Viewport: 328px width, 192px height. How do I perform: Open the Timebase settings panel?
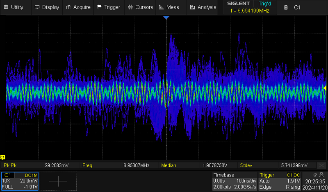(235, 181)
